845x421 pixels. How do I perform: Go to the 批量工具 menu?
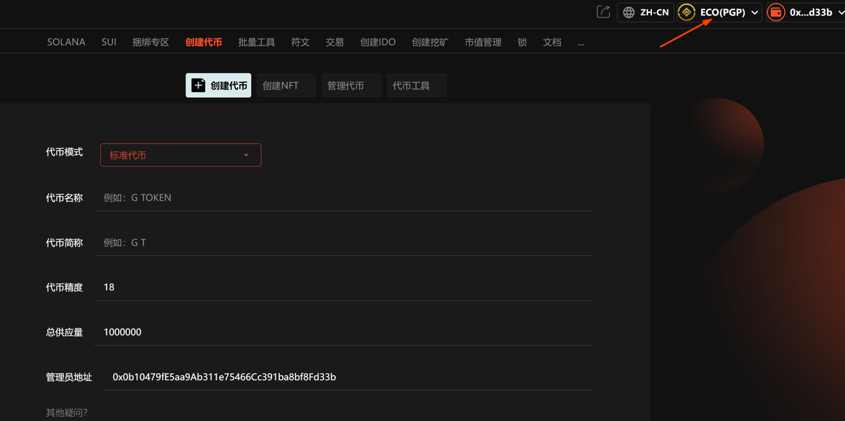click(x=257, y=42)
